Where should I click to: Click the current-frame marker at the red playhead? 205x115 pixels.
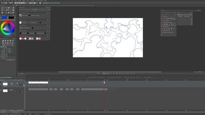(x=104, y=82)
